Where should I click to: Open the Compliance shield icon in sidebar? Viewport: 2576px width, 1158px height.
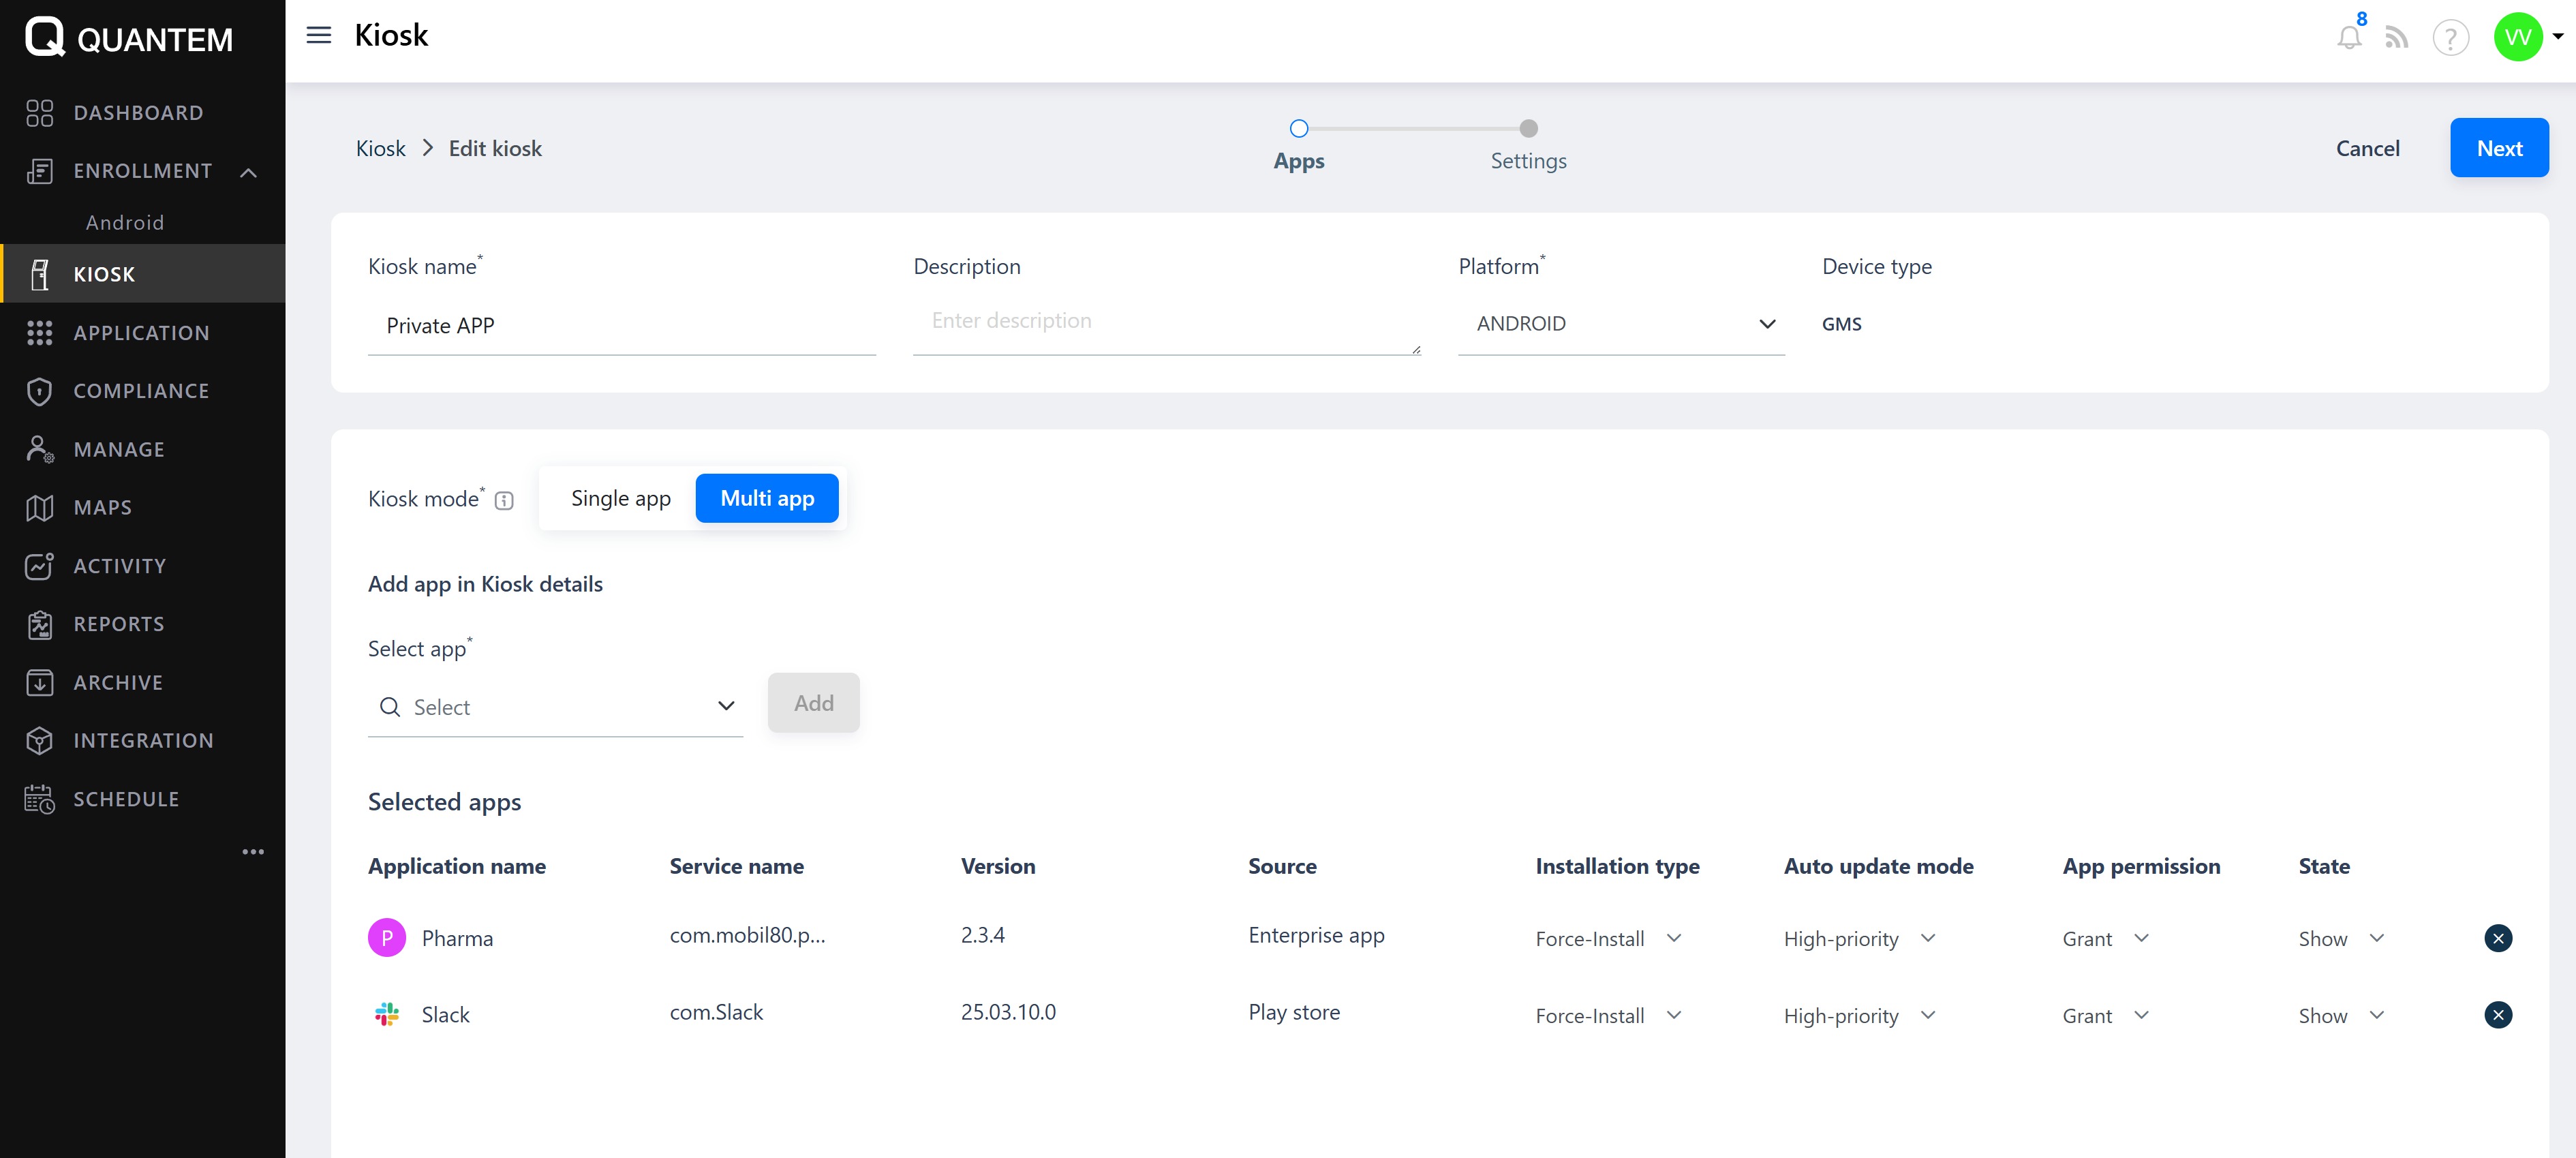(39, 391)
